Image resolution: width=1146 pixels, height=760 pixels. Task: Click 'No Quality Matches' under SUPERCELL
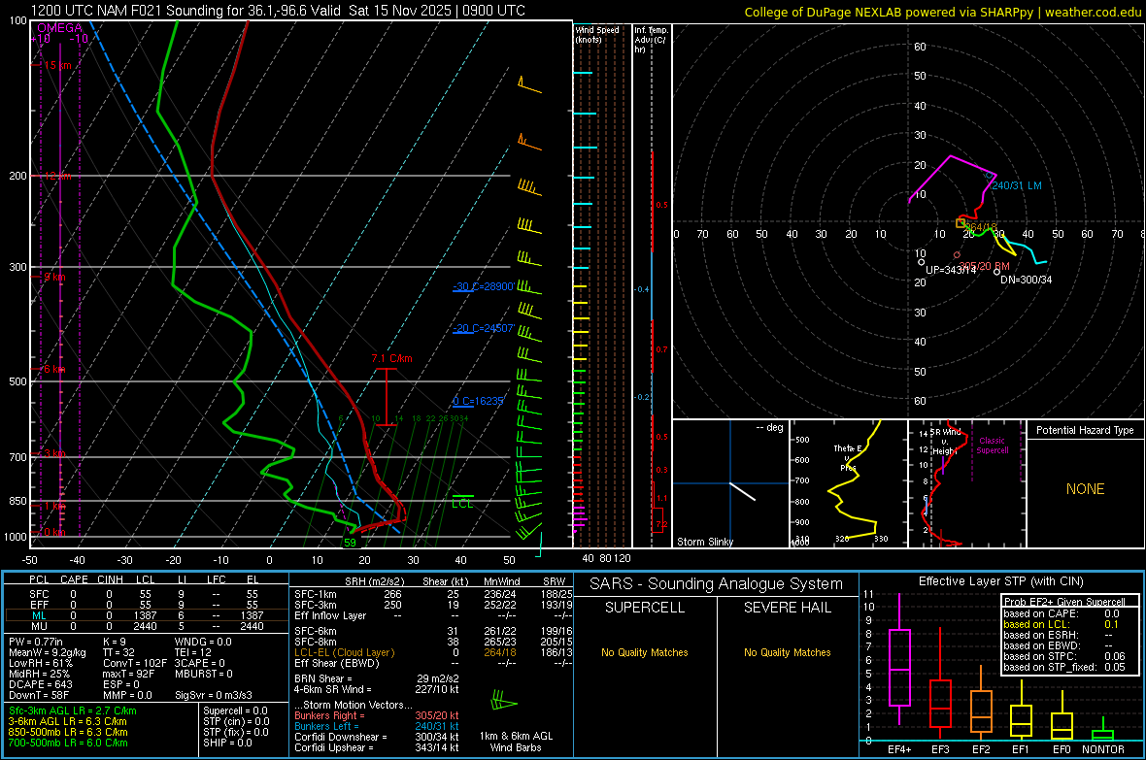(645, 652)
